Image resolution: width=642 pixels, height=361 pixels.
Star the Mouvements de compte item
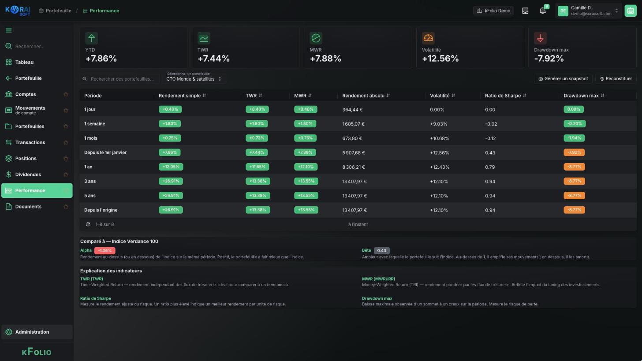pos(66,110)
